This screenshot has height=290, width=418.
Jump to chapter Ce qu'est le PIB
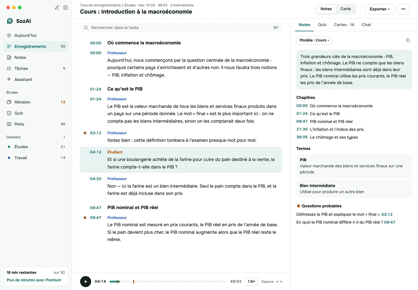click(318, 114)
